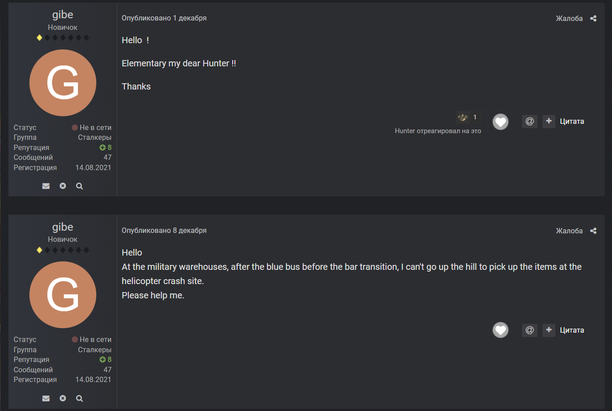Open gibe username link in first post
Viewport: 612px width, 411px height.
point(62,15)
